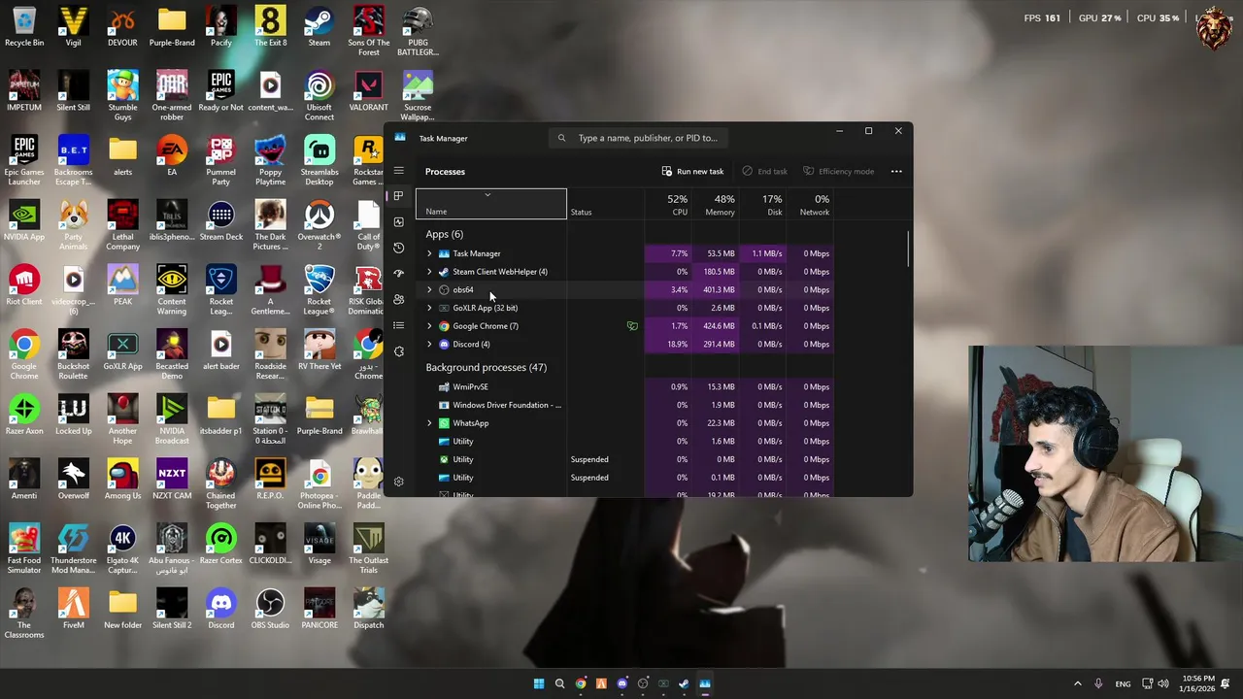The height and width of the screenshot is (699, 1243).
Task: Open the App history sidebar icon
Action: click(398, 248)
